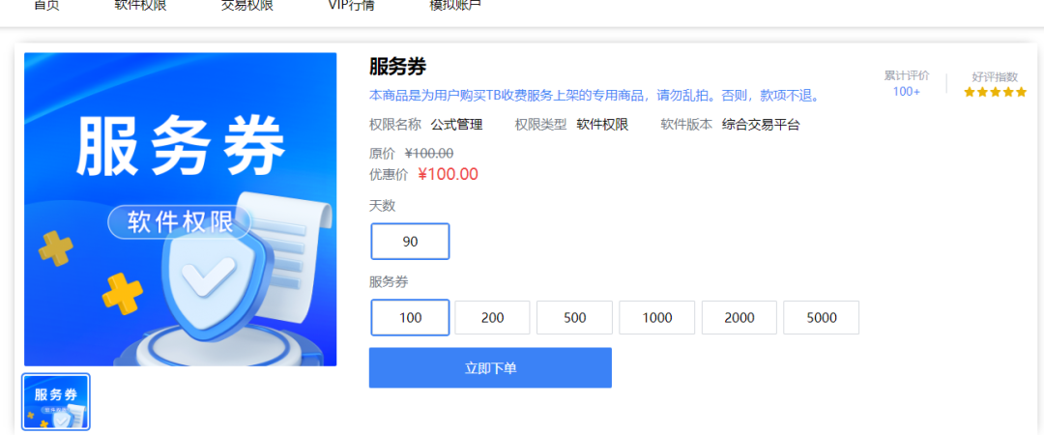Select the 模拟账户 menu item
This screenshot has height=435, width=1044.
pos(455,6)
